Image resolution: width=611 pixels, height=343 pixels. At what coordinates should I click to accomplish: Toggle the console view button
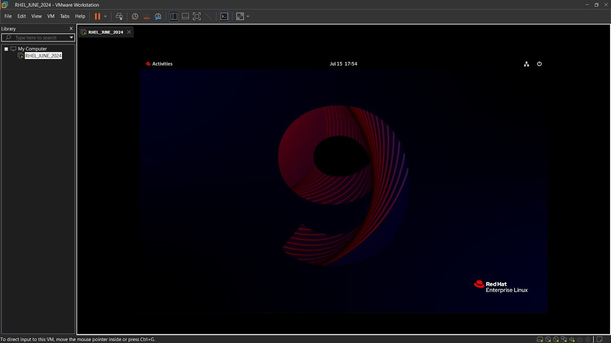(x=224, y=16)
